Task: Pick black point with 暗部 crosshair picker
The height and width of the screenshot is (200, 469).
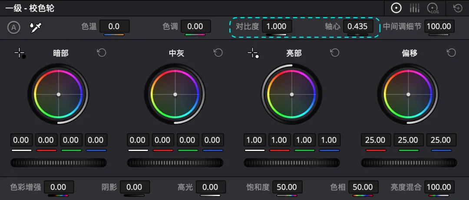Action: [x=20, y=53]
